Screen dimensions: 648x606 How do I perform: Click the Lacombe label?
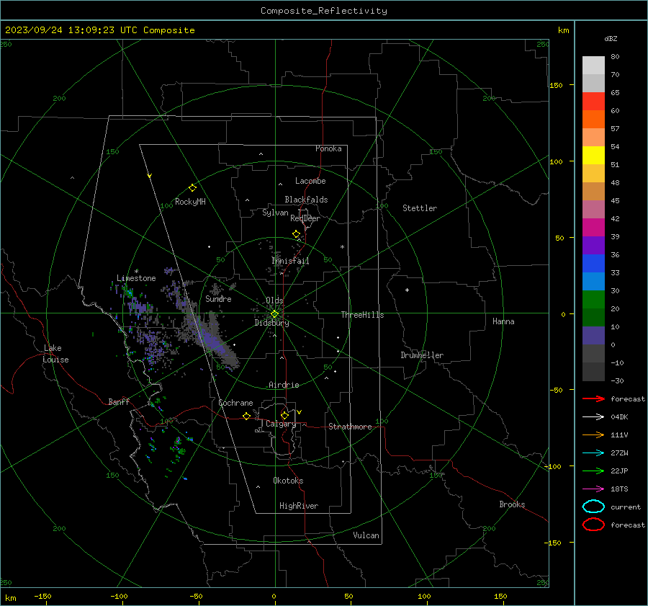point(310,181)
